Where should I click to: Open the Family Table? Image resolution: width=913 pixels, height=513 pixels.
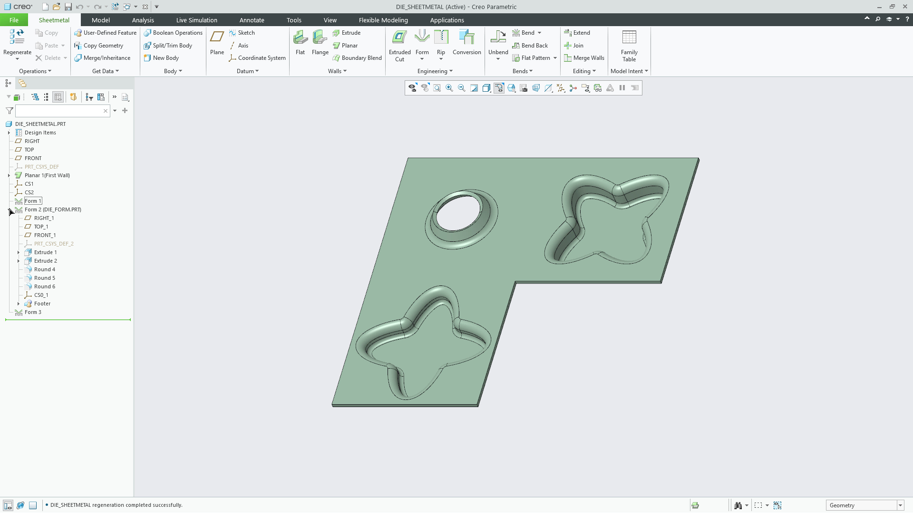[629, 46]
